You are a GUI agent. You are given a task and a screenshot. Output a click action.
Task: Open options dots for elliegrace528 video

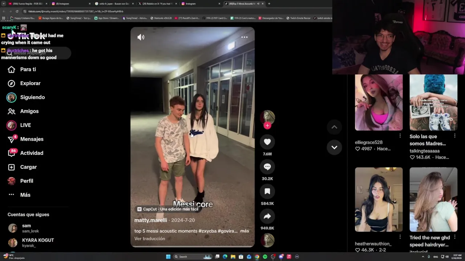coord(400,136)
